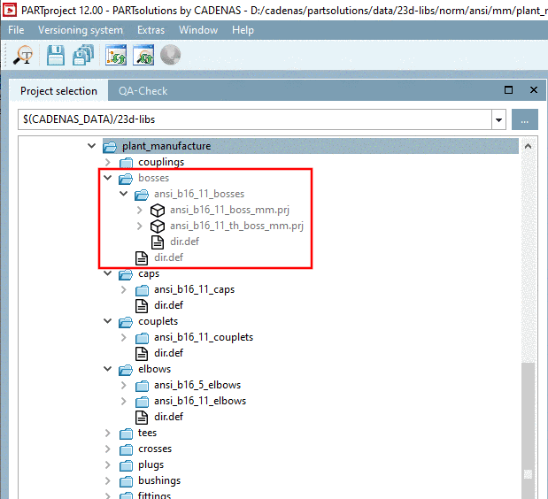Click the document icon of dir.def under ansi_b16_11_bosses
548x499 pixels.
pos(158,242)
